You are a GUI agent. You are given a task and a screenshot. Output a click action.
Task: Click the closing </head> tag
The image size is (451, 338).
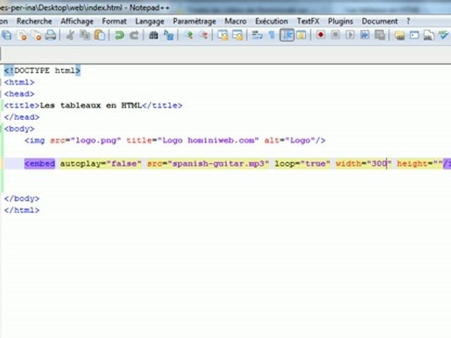pyautogui.click(x=22, y=117)
